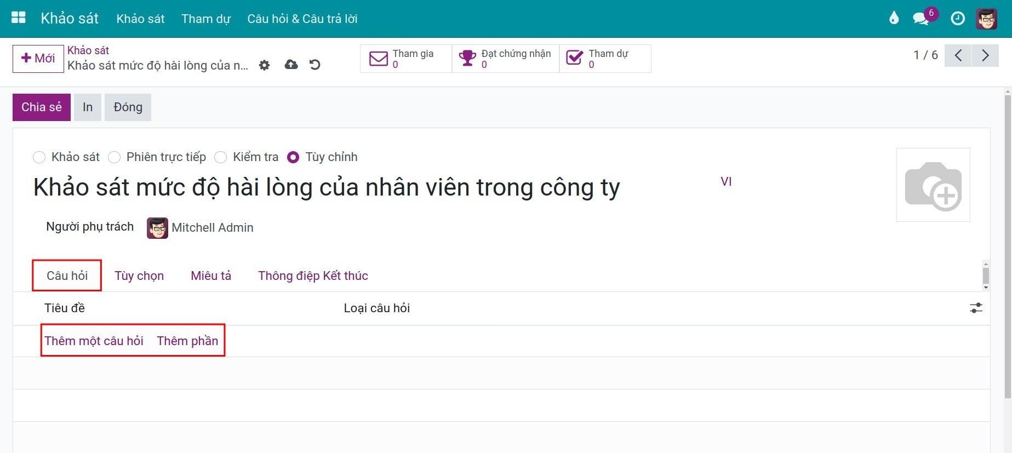The height and width of the screenshot is (453, 1012).
Task: Upload a survey background image
Action: [x=933, y=185]
